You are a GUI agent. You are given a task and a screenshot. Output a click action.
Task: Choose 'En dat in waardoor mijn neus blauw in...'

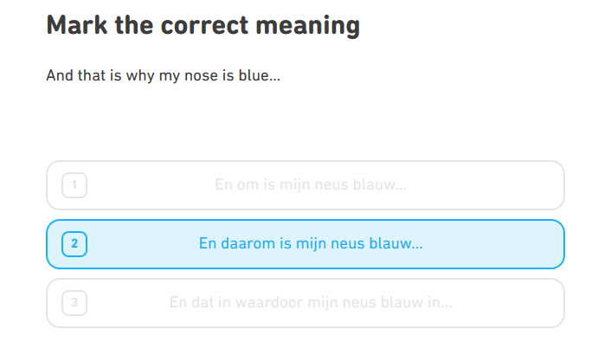point(310,303)
